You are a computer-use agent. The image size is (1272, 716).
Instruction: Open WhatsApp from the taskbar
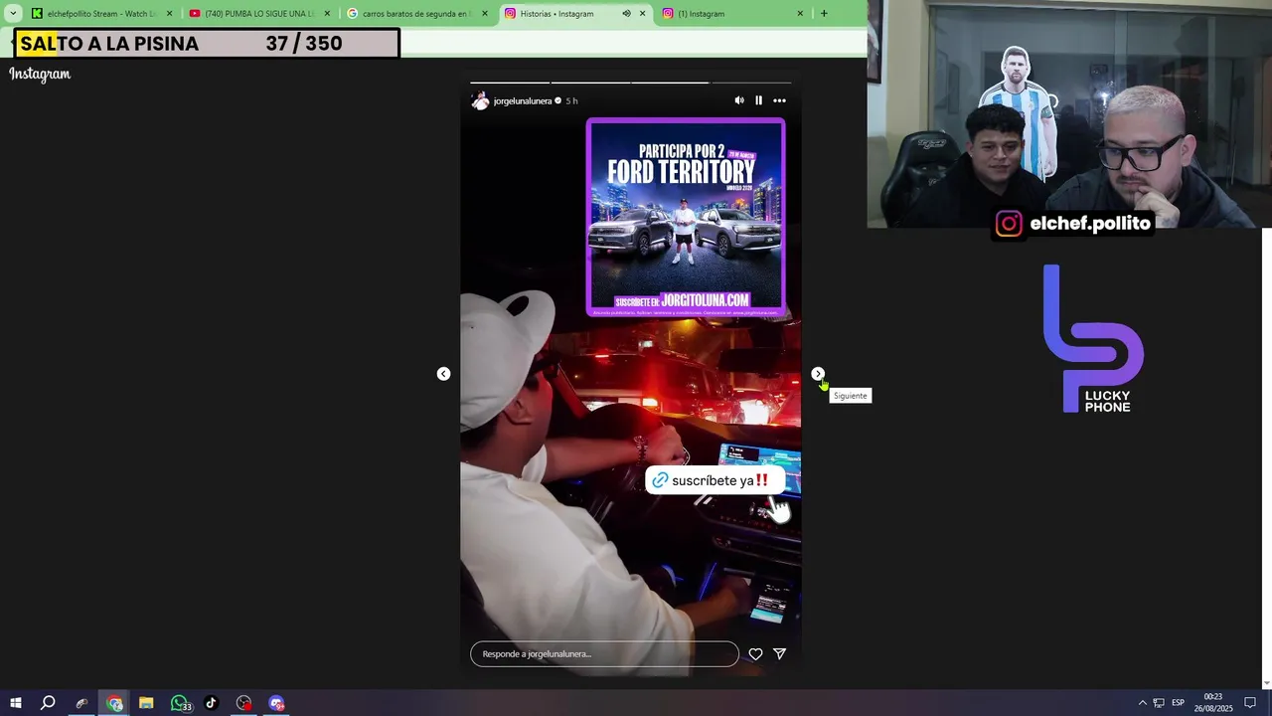point(180,703)
